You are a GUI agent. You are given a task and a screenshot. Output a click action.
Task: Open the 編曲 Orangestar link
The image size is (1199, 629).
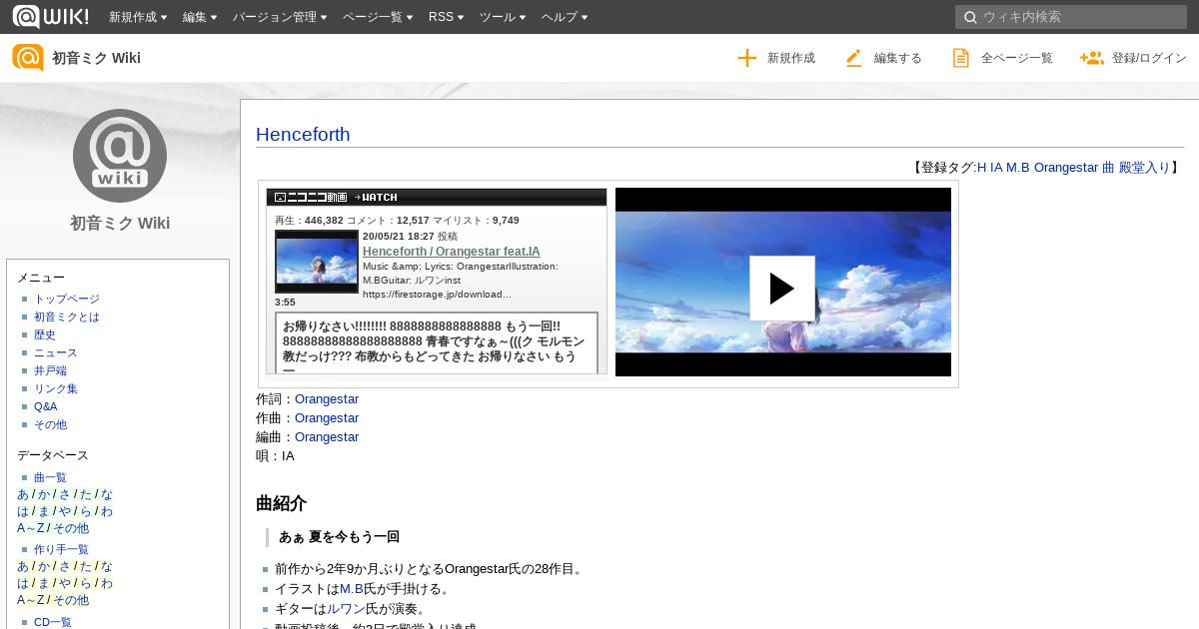(x=327, y=437)
